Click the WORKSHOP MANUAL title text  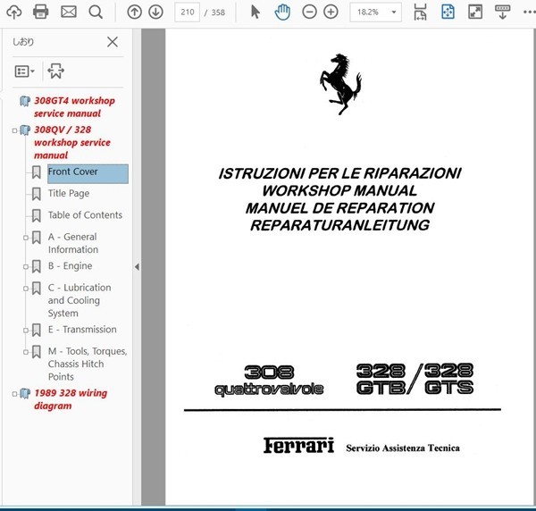click(339, 190)
